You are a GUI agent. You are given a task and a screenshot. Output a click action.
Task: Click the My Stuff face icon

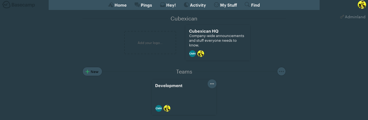click(x=216, y=5)
